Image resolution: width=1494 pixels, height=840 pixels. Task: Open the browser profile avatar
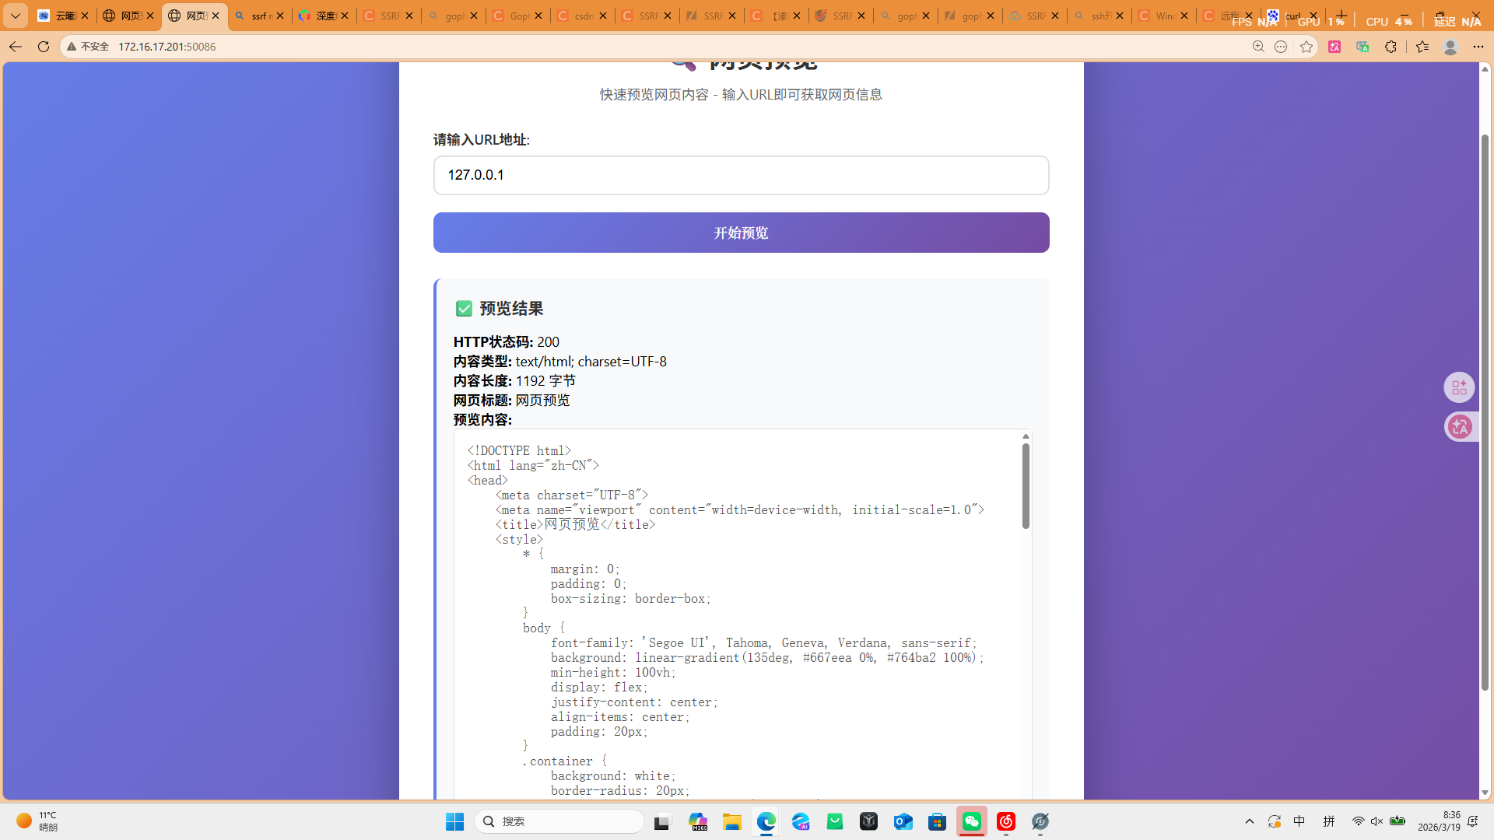pos(1450,47)
